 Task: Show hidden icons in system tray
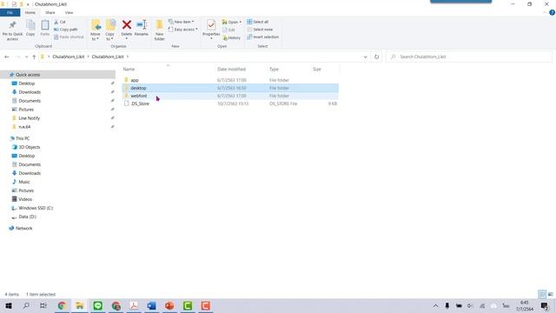(x=436, y=305)
